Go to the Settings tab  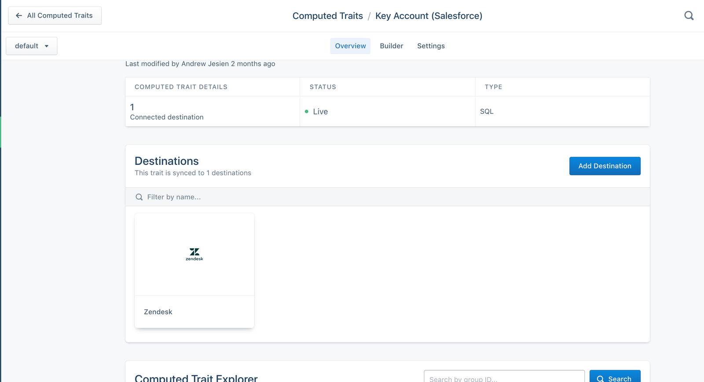click(x=431, y=46)
